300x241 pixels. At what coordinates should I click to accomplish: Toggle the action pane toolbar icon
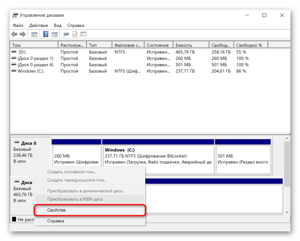click(x=54, y=34)
